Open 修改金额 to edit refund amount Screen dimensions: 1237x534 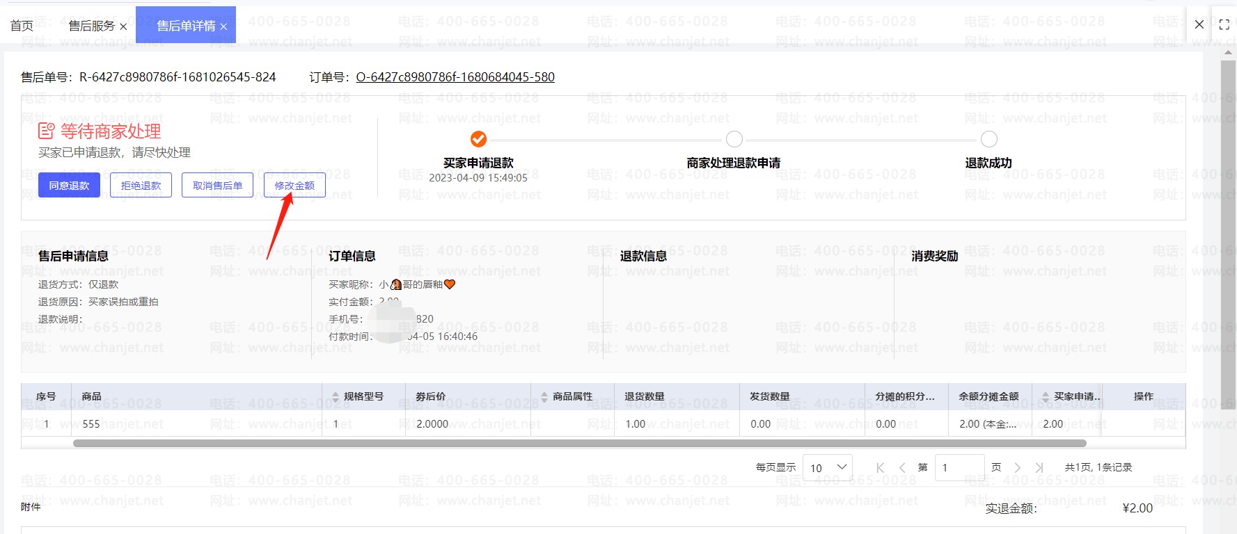pyautogui.click(x=294, y=186)
